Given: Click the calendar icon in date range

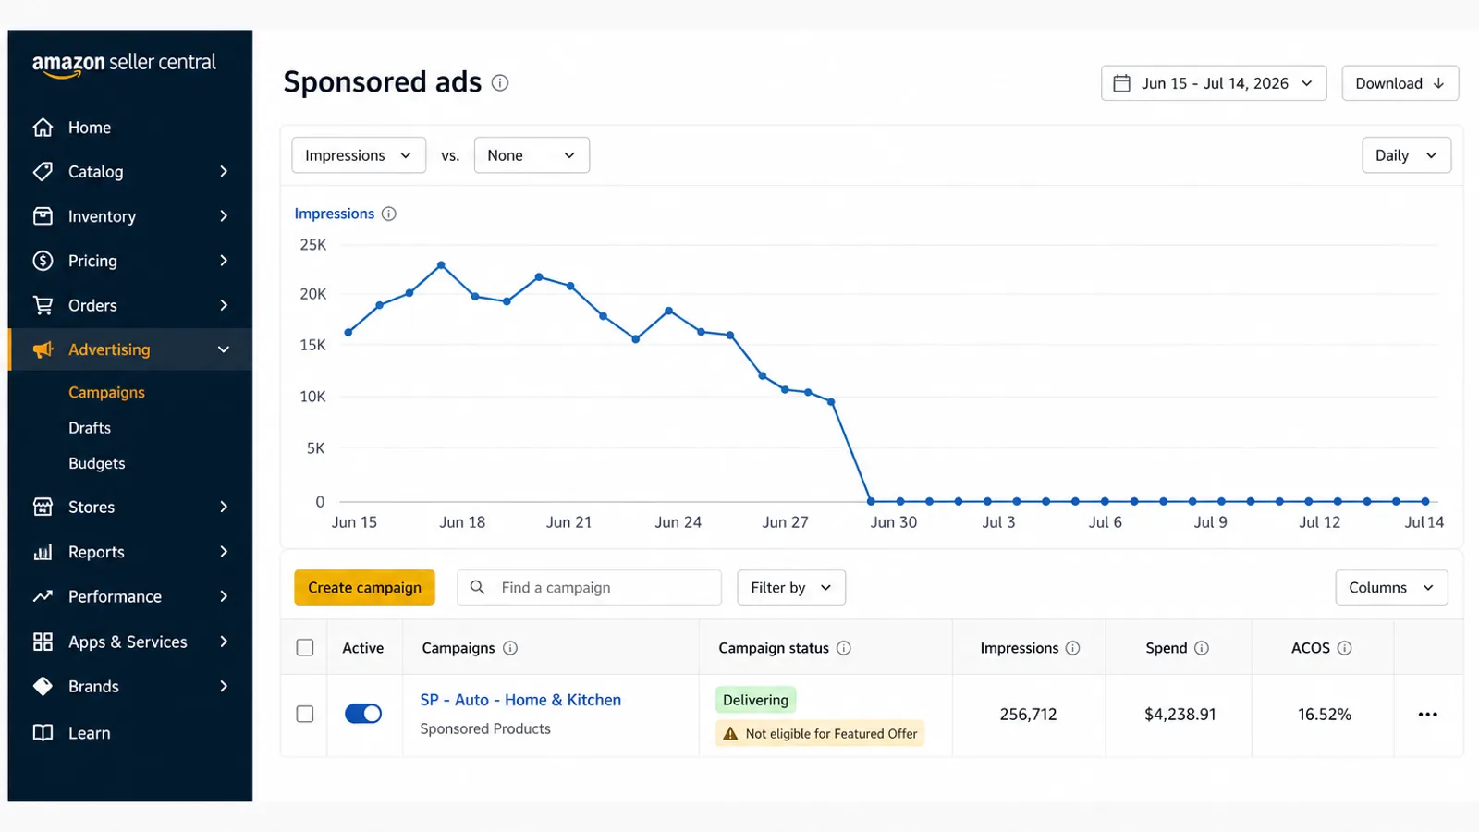Looking at the screenshot, I should point(1121,83).
